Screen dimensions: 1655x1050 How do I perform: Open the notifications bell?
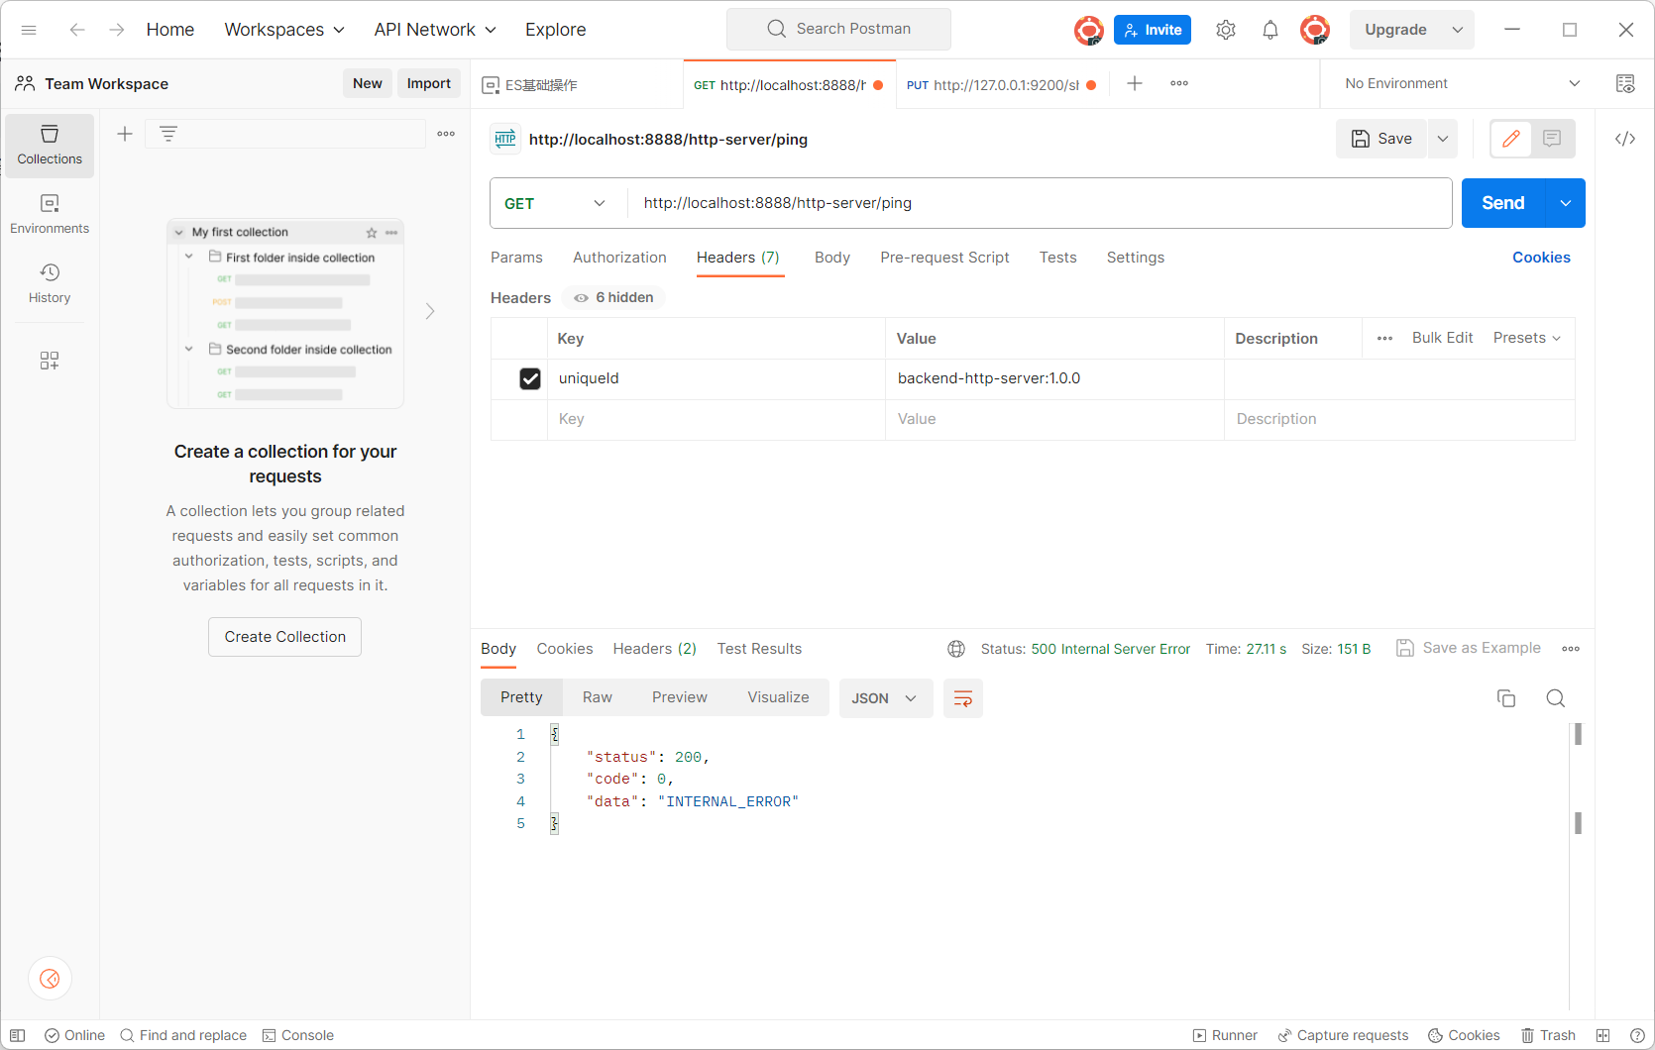(x=1270, y=30)
